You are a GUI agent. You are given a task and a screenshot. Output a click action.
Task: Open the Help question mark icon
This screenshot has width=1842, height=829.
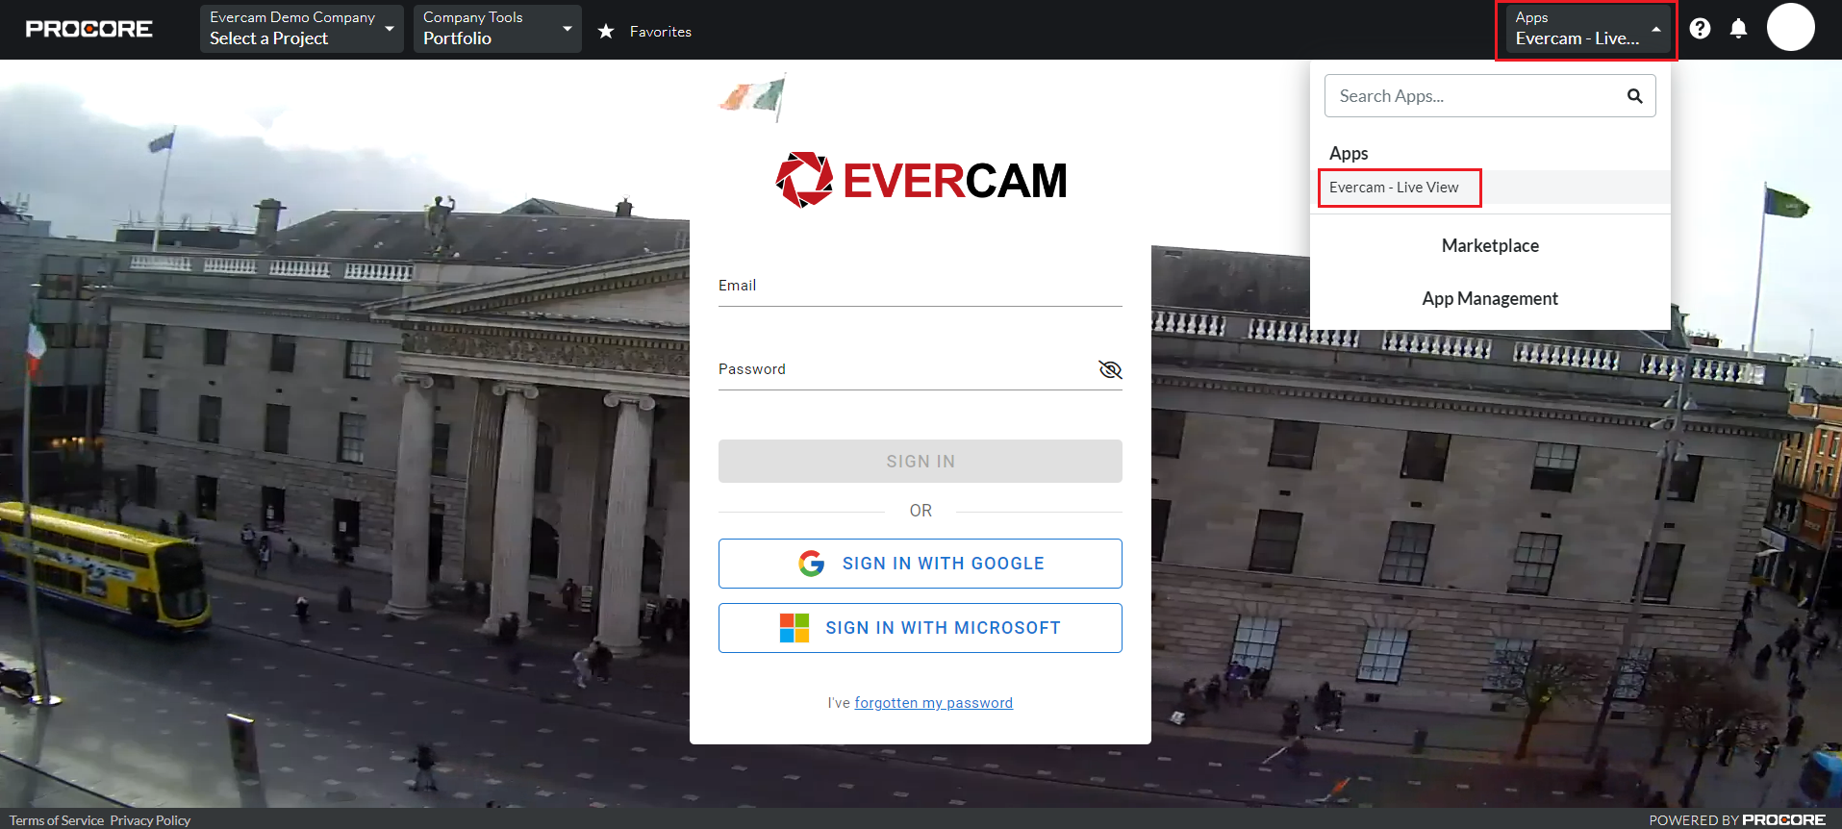(x=1700, y=29)
